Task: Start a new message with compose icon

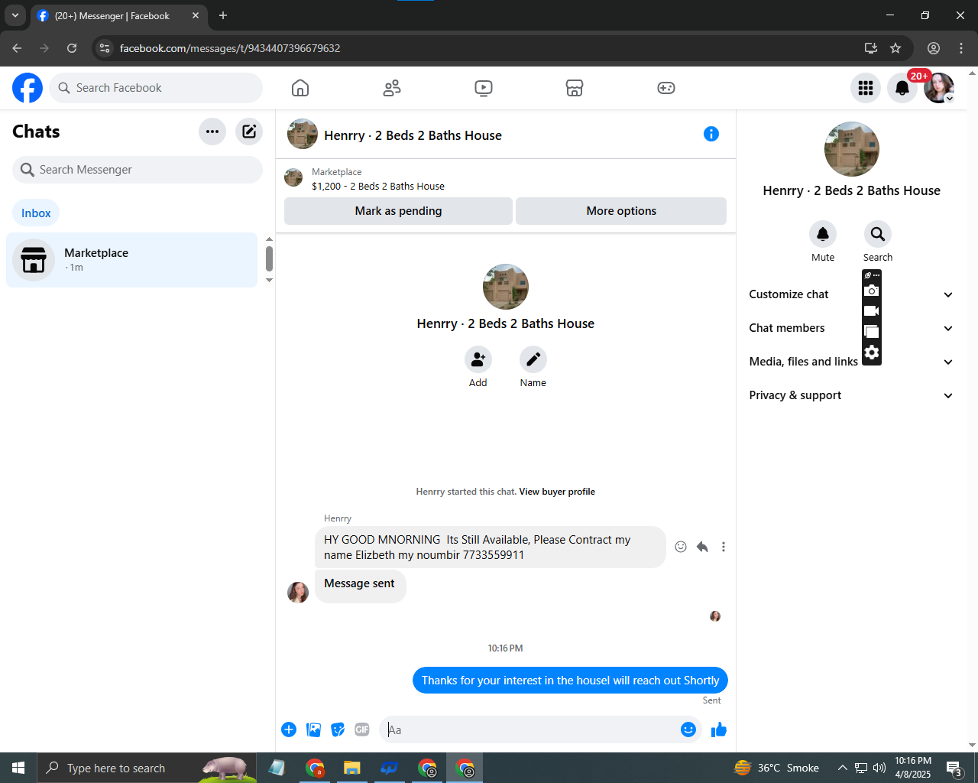Action: coord(249,132)
